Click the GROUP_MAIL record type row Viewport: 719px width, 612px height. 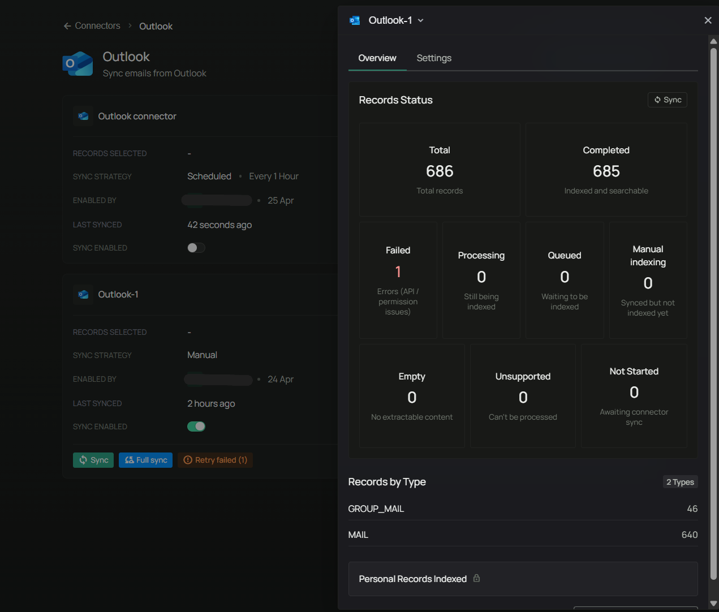(x=523, y=508)
